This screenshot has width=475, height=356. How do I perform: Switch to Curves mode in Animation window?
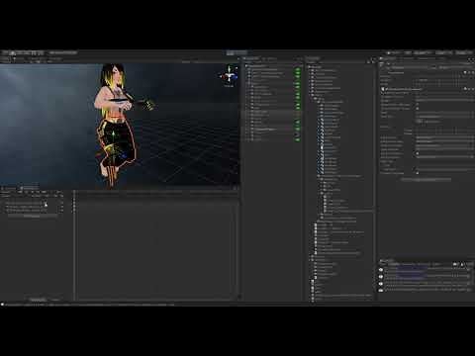click(55, 300)
